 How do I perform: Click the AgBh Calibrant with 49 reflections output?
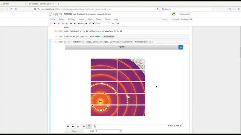[x=93, y=31]
